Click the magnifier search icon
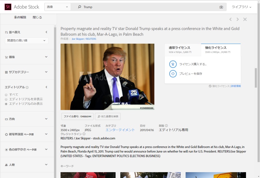 (x=80, y=7)
